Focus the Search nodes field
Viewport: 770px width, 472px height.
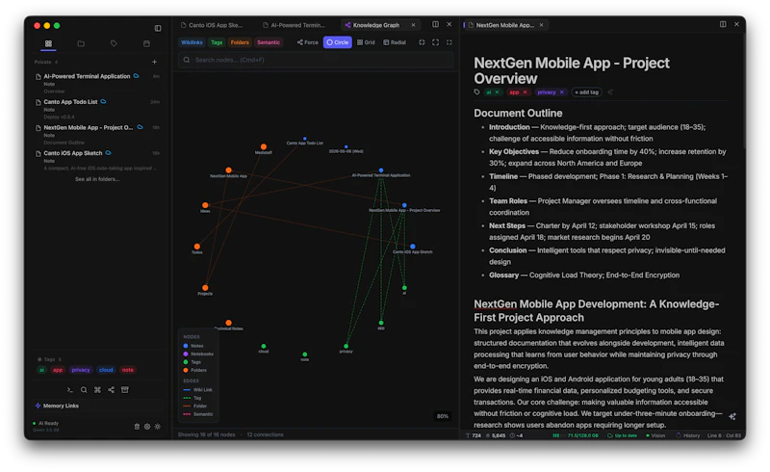coord(316,60)
